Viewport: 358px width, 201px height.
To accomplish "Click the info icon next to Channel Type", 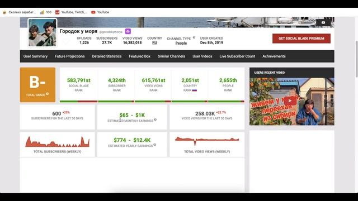I will 194,37.
